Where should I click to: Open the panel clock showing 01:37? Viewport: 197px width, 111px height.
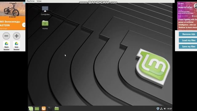(x=170, y=109)
